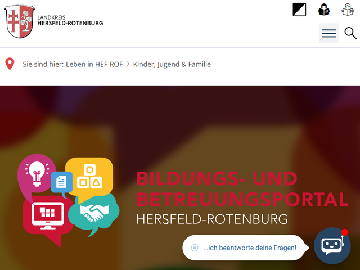Click the LANDKREIS HERSFELD-ROTENBURG logo text
The image size is (360, 270).
70,20
